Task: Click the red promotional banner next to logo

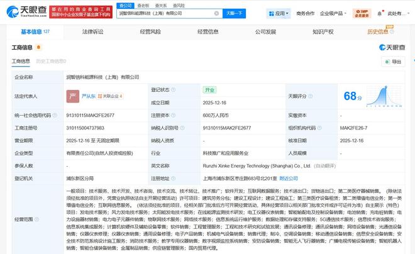Action: point(80,12)
